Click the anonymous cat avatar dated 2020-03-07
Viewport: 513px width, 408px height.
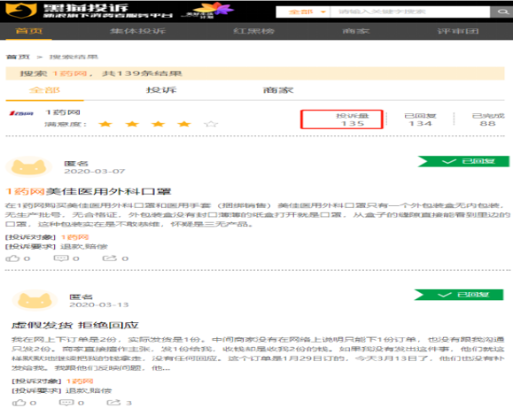(28, 167)
